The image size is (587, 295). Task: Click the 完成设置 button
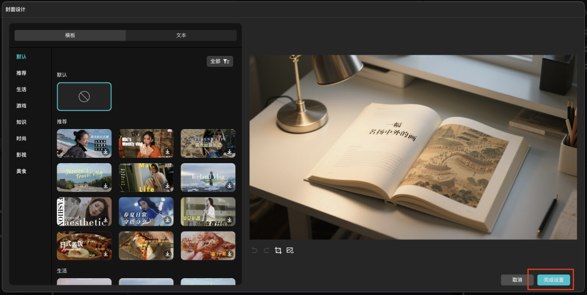(x=554, y=280)
